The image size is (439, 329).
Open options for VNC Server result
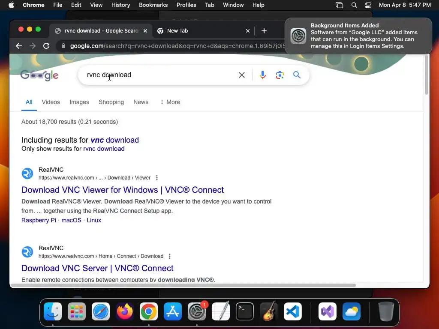tap(170, 256)
